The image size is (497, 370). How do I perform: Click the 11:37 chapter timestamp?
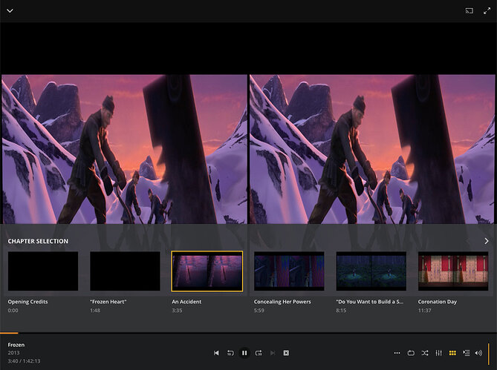tap(425, 310)
